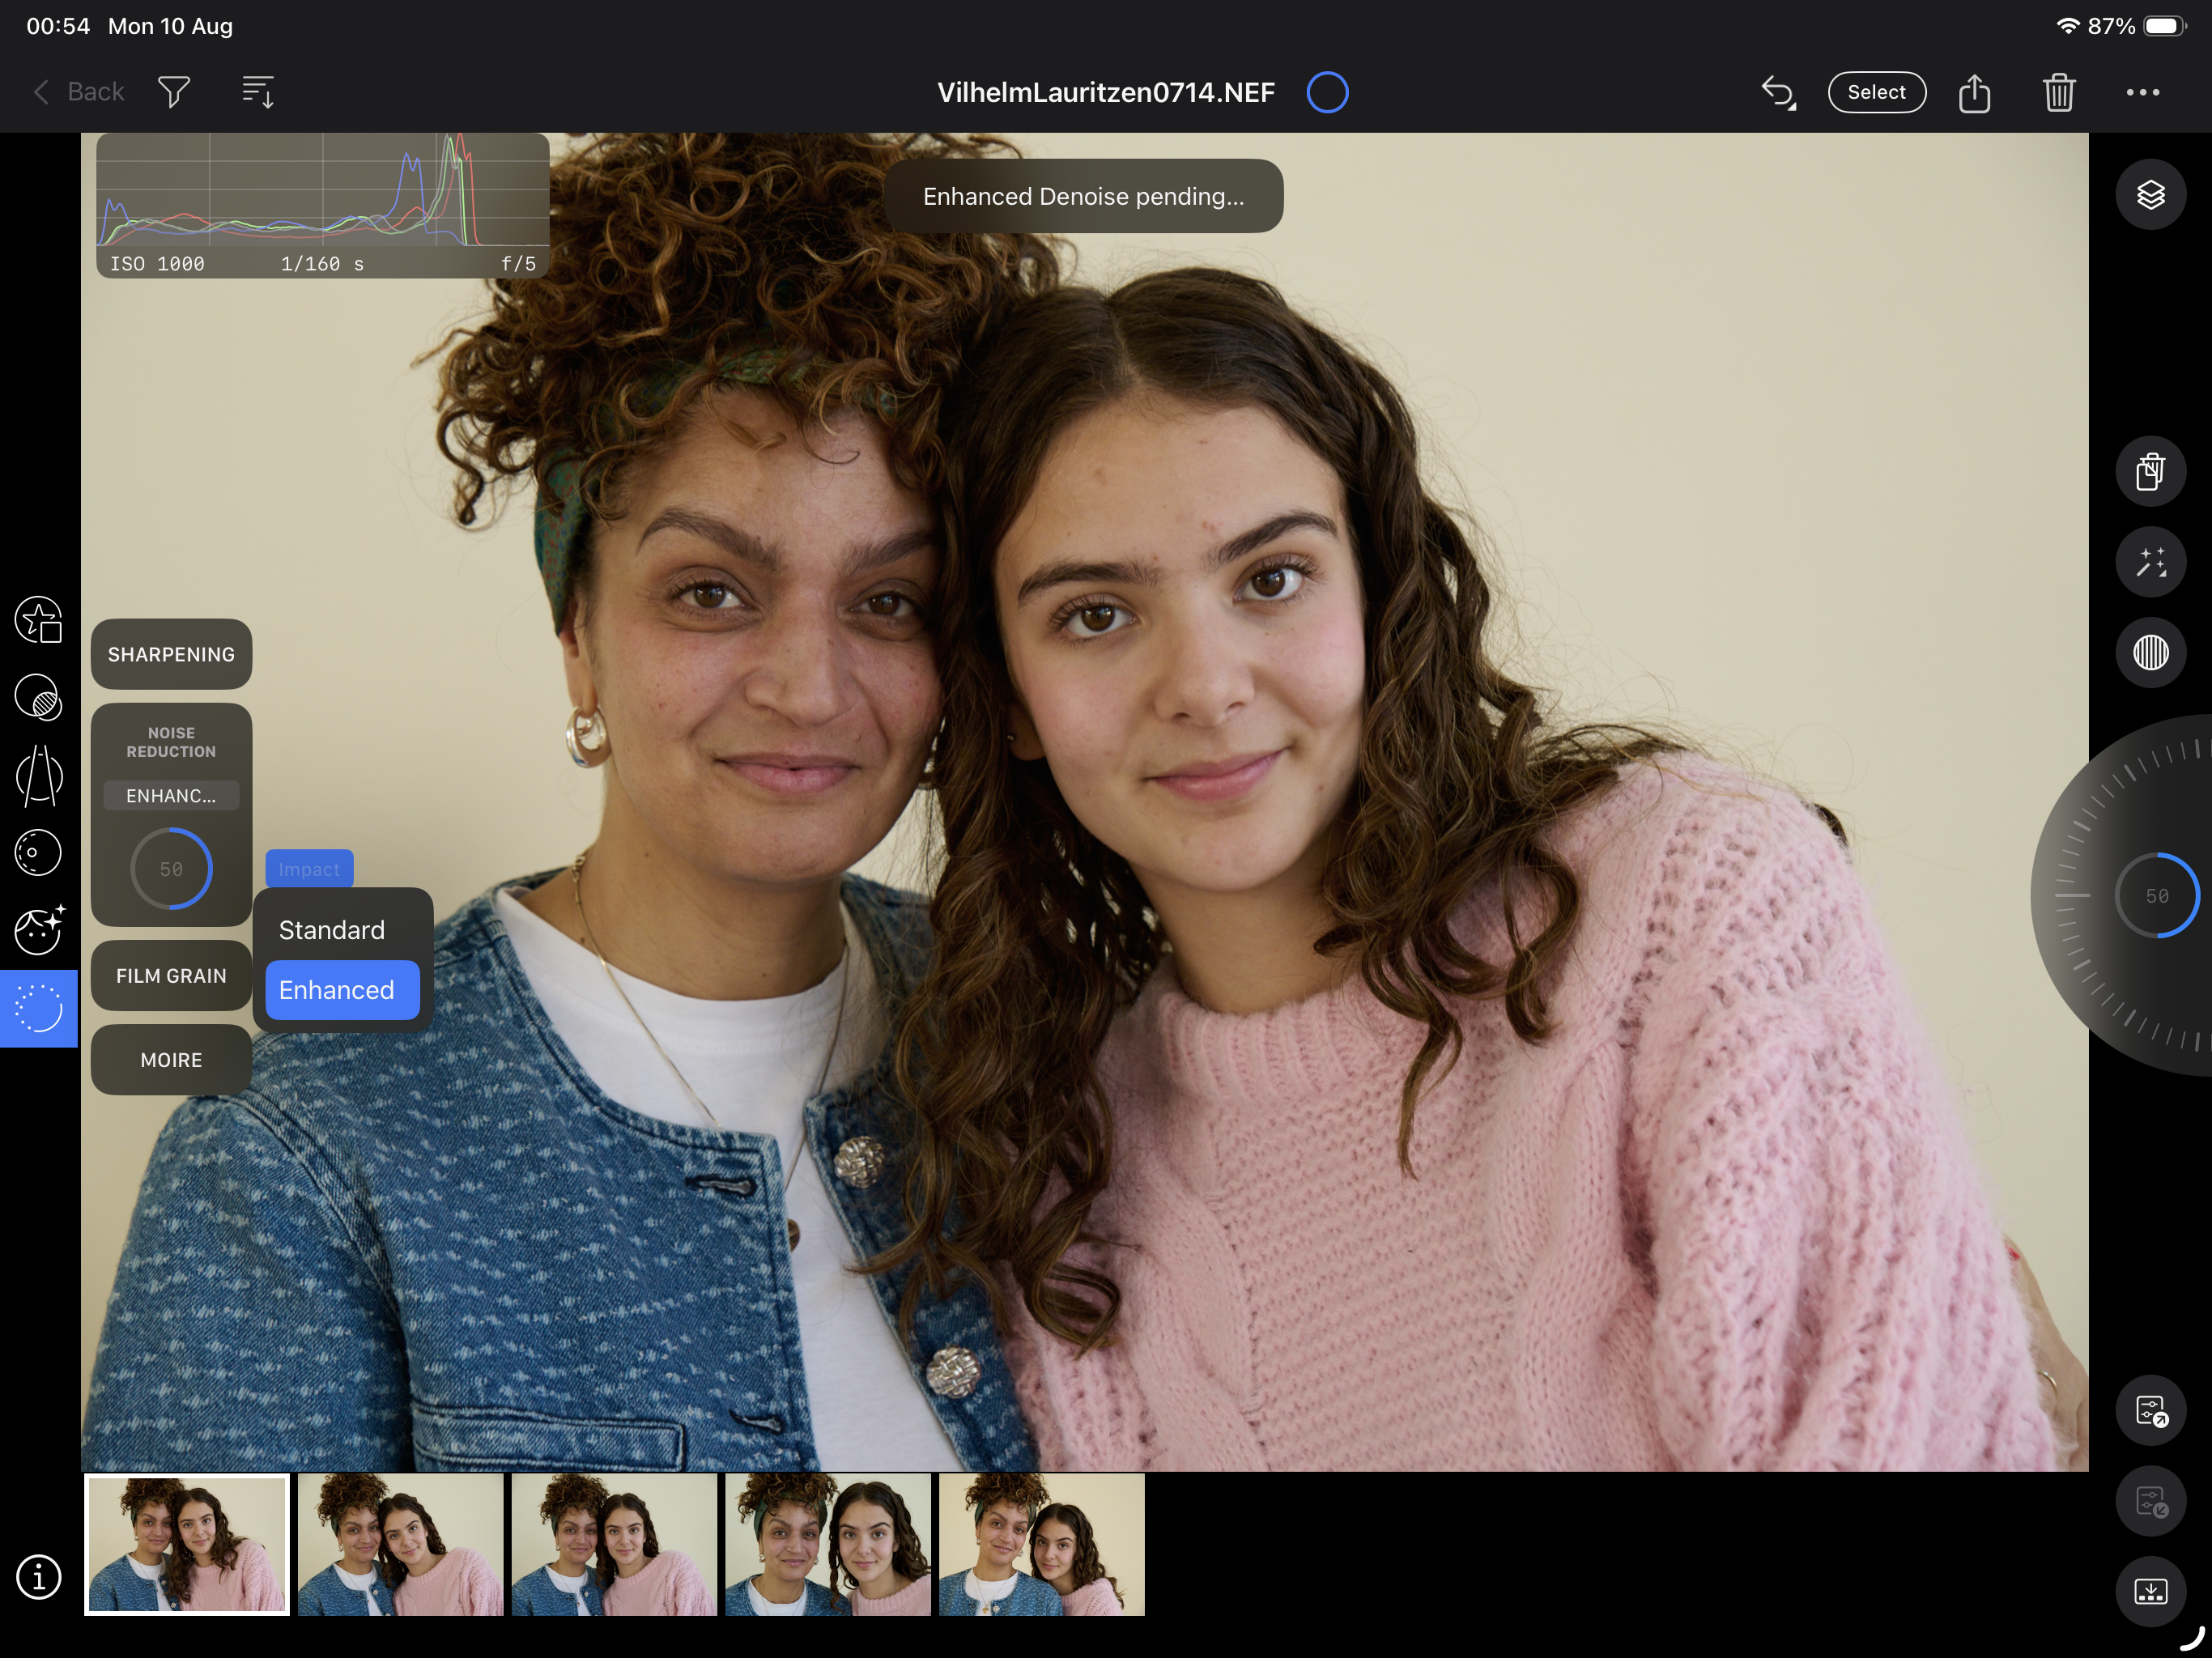Collapse the NOISE REDUCTION panel header
This screenshot has width=2212, height=1658.
tap(171, 742)
